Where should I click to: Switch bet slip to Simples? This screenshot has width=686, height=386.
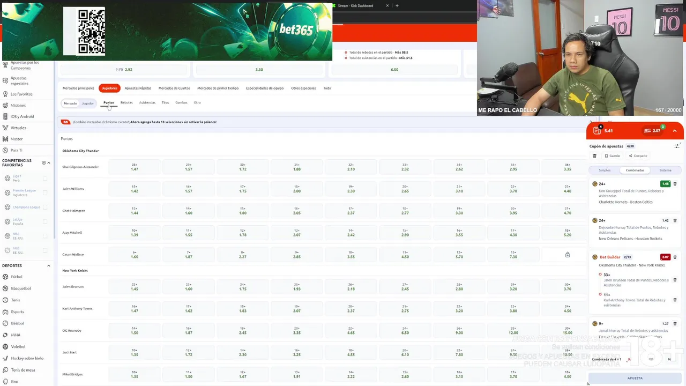click(605, 170)
